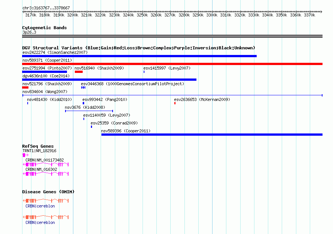
Task: Click the nsv3676 Kidd2008 interval line
Action: point(89,111)
